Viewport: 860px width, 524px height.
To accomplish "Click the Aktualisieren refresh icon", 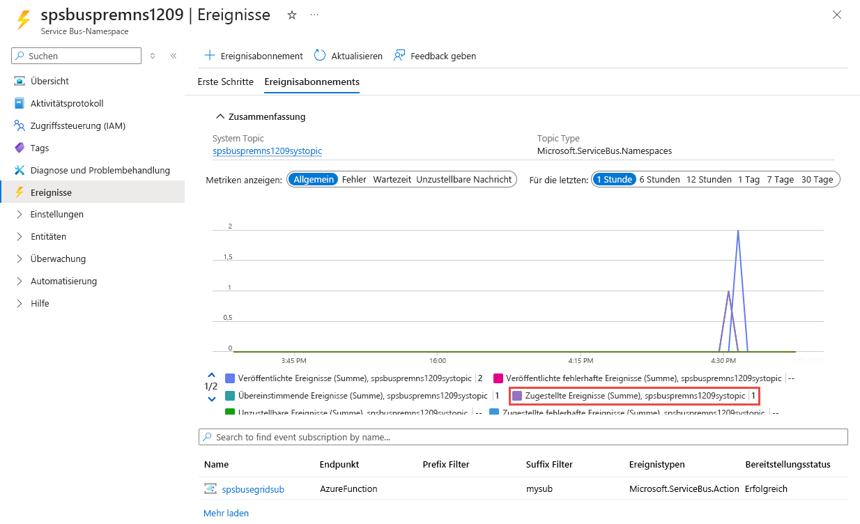I will [x=320, y=56].
